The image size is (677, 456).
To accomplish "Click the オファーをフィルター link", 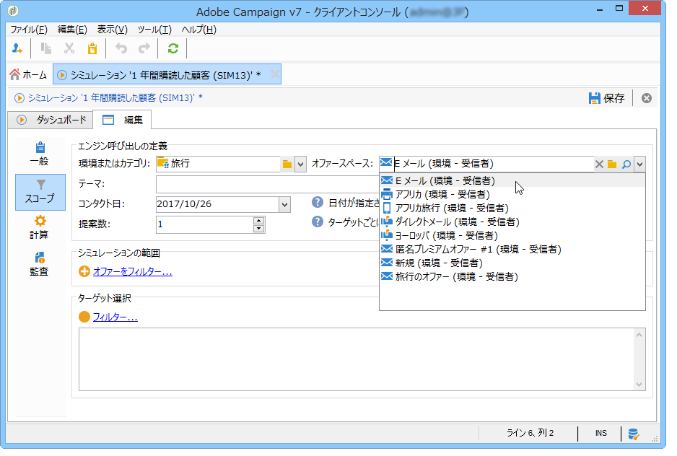I will [133, 271].
